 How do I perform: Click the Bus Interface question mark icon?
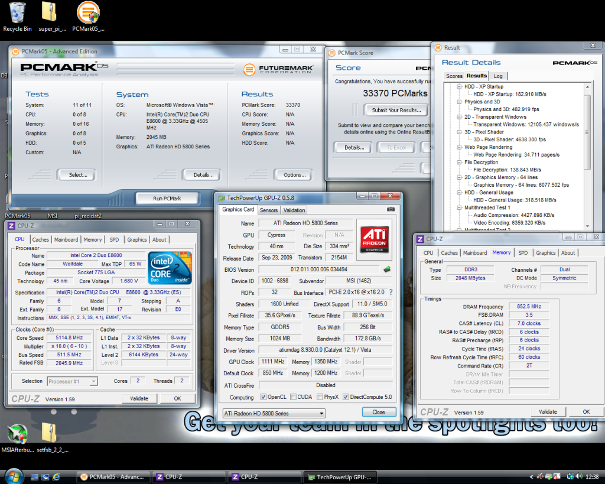pyautogui.click(x=391, y=292)
